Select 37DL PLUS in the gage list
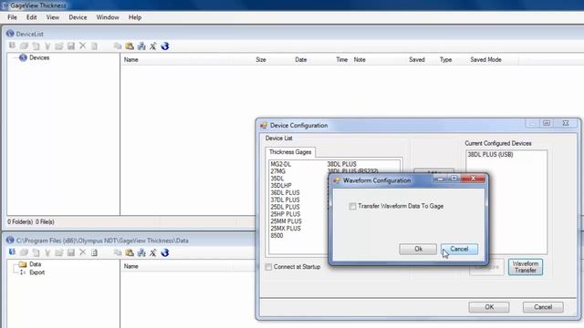Viewport: 584px width, 328px height. (285, 200)
